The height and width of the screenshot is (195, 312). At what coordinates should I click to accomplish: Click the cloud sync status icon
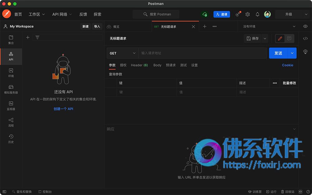coord(205,14)
